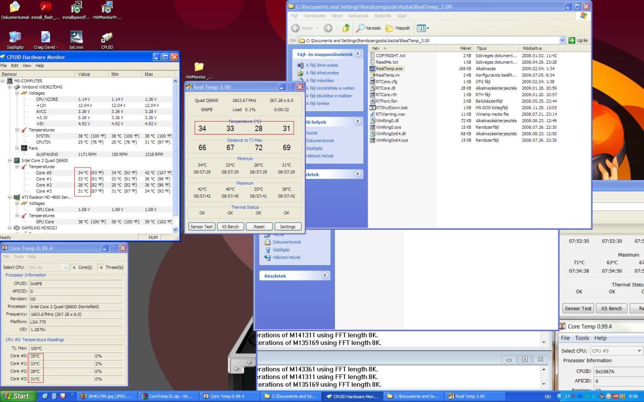Collapse the MS-COMPUTER tree node

point(3,81)
